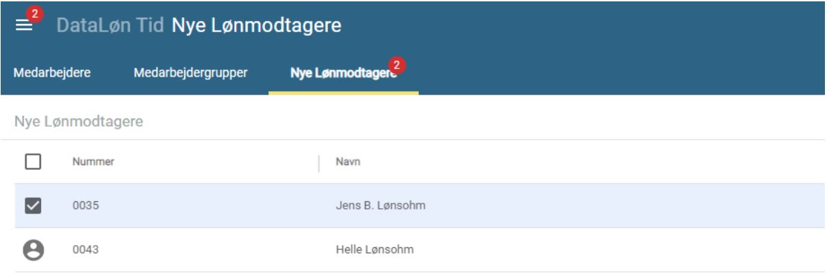Open the Medarbejdergrupper tab
This screenshot has width=827, height=278.
click(191, 72)
